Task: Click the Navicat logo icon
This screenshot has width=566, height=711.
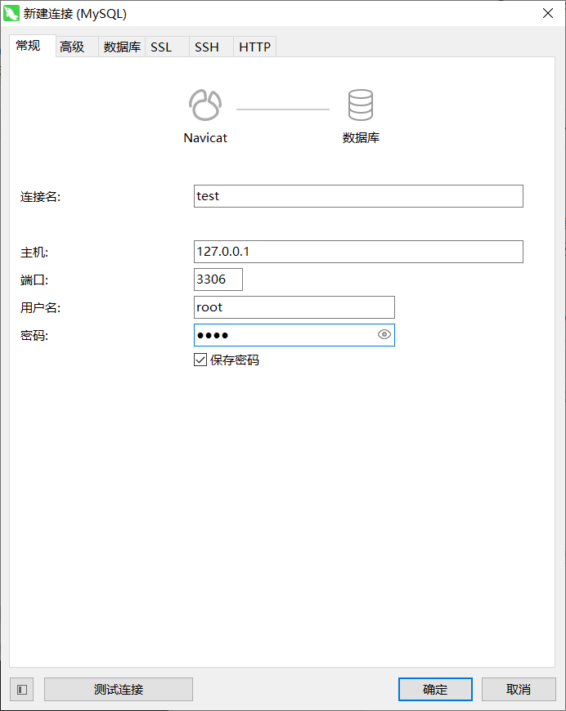Action: pos(205,105)
